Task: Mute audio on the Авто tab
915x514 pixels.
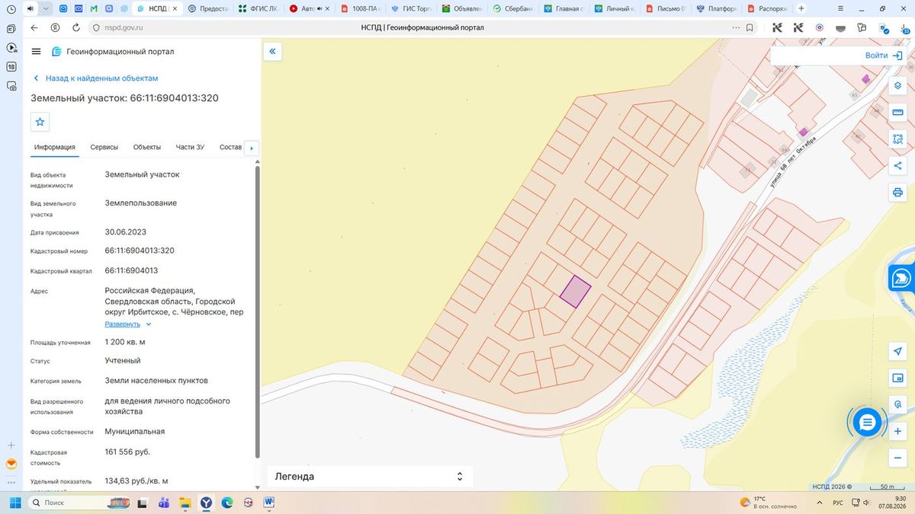Action: tap(319, 9)
